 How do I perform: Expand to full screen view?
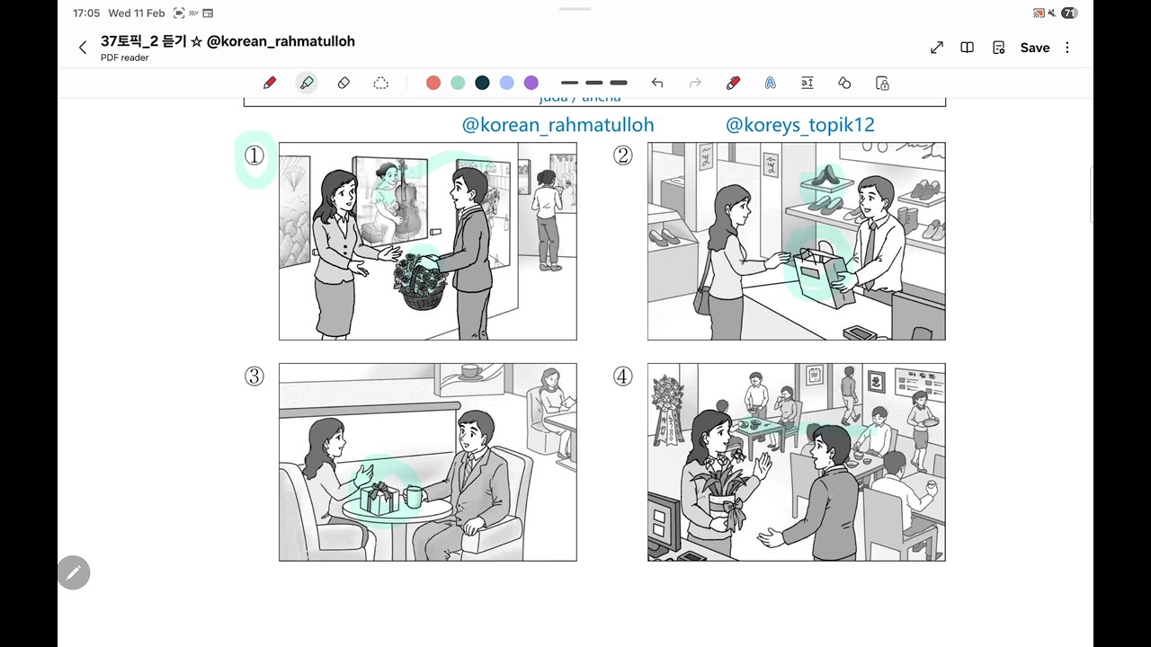[x=937, y=48]
